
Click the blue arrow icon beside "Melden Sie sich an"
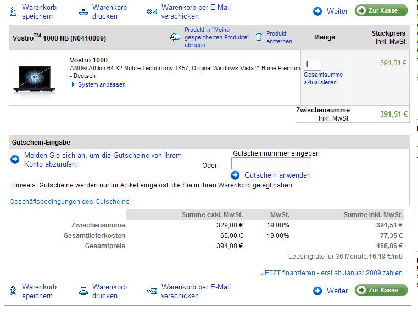pos(15,160)
